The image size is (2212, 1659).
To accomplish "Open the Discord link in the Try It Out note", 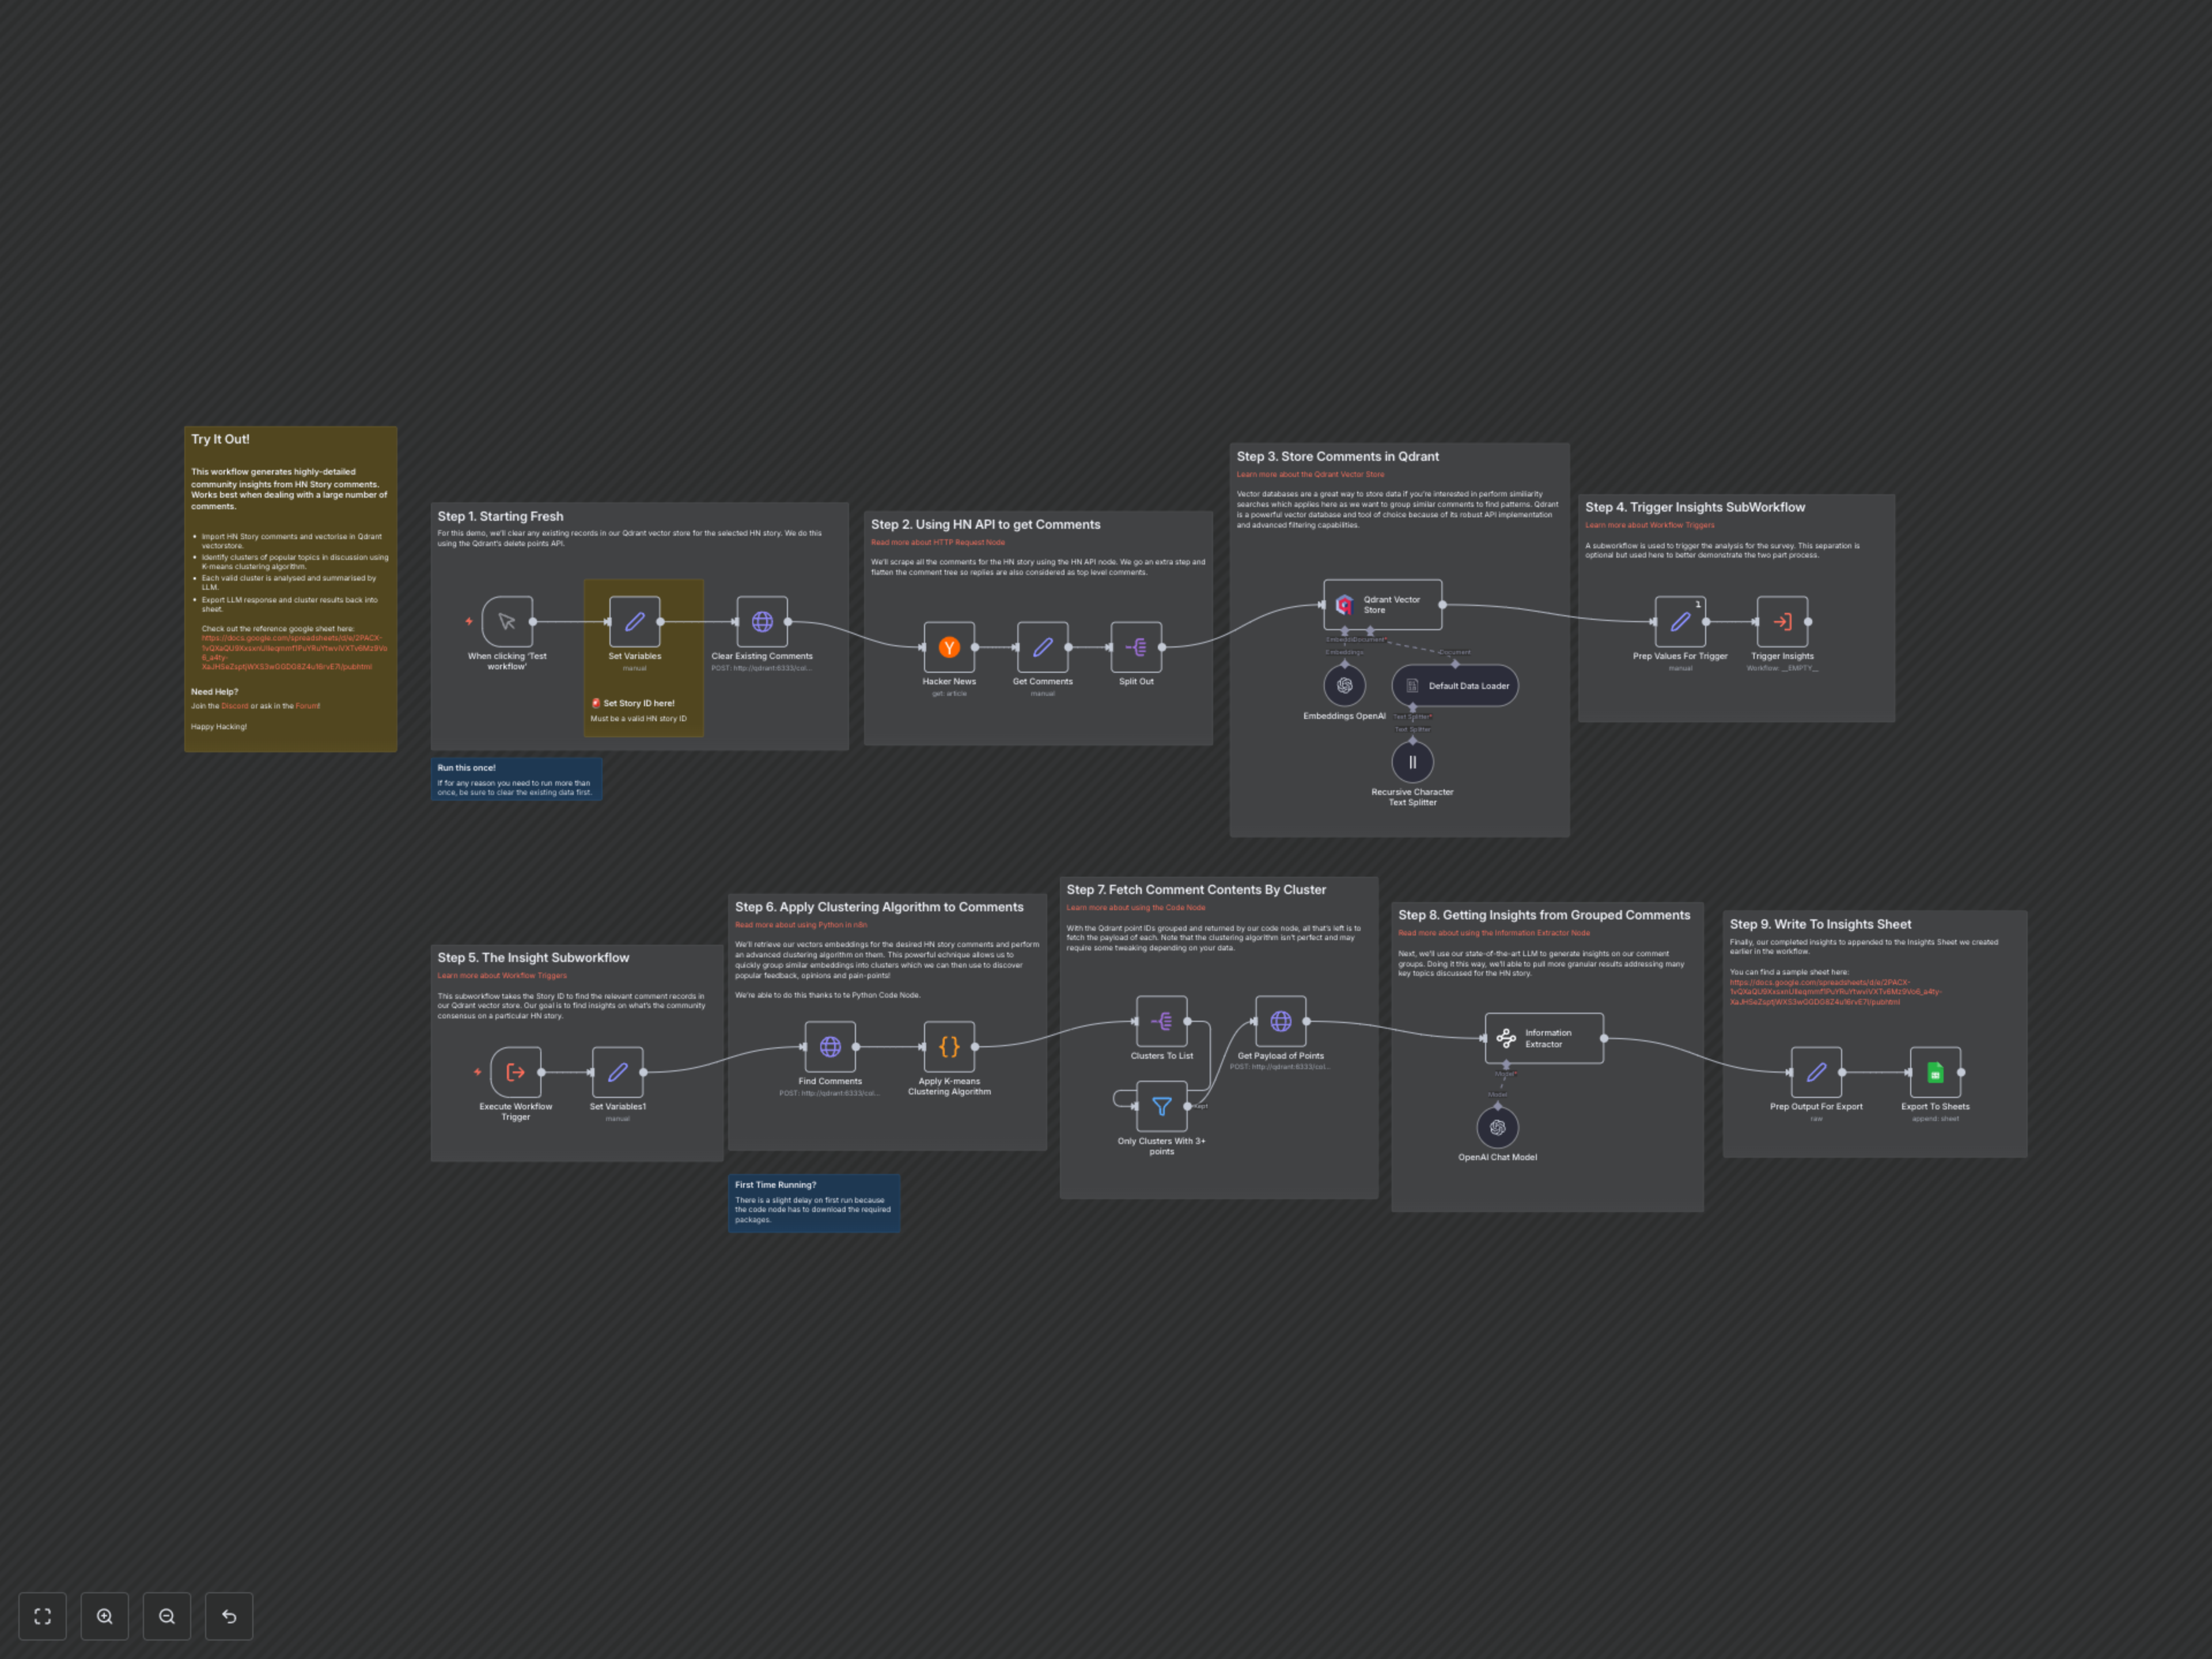I will point(234,705).
